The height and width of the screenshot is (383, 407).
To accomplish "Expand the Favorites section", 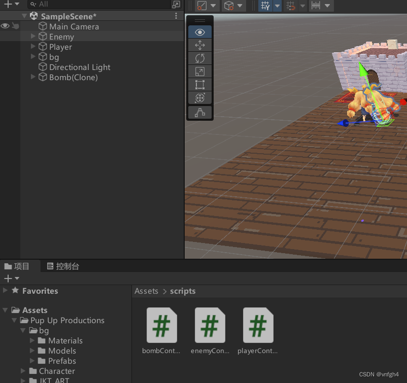I will pyautogui.click(x=5, y=290).
